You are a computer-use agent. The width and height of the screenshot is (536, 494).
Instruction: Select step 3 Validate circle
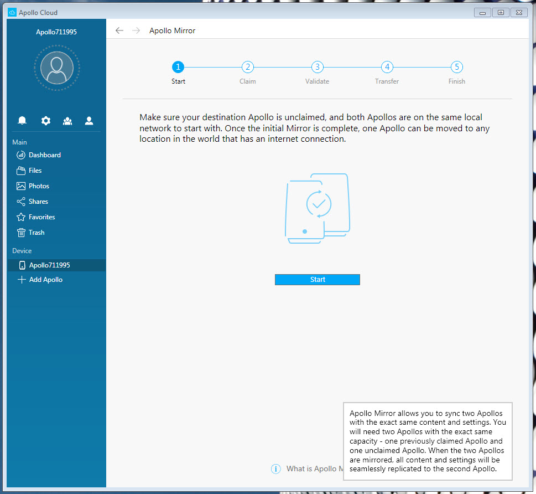click(x=317, y=67)
